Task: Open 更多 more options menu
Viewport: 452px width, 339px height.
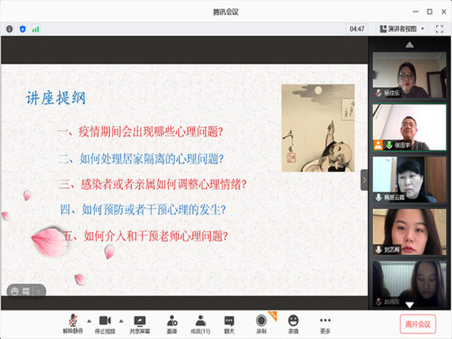Action: (325, 324)
